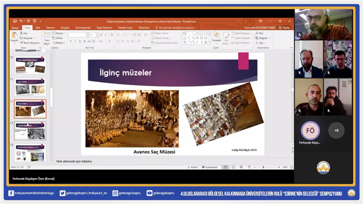Open the Düzen layout dropdown
The width and height of the screenshot is (363, 204).
click(x=60, y=33)
